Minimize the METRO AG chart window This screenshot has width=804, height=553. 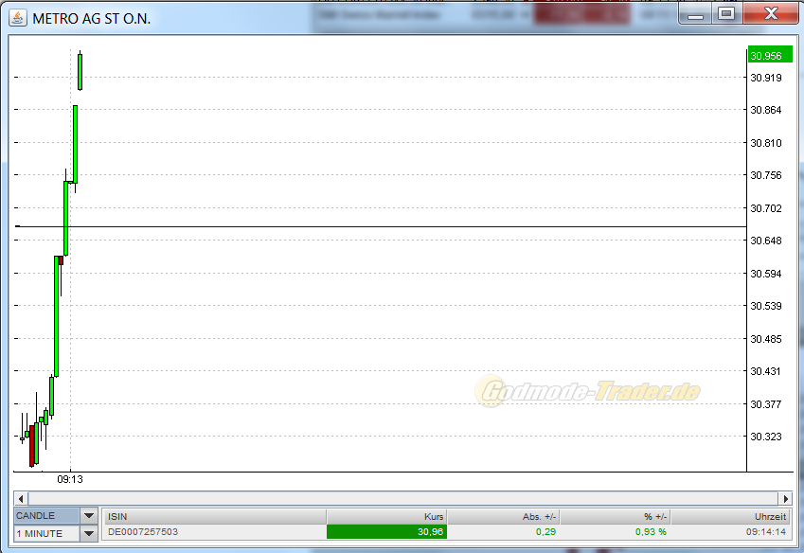[695, 14]
